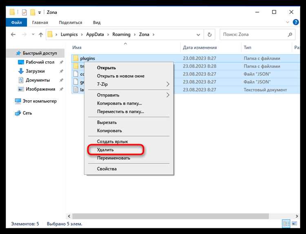Image resolution: width=306 pixels, height=234 pixels.
Task: Click the Этот компьютер monitor icon
Action: [x=18, y=101]
